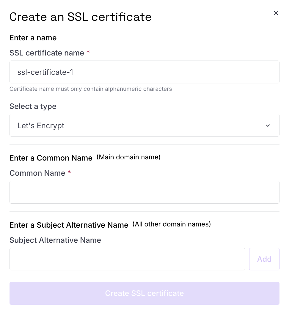
Task: Click the alphanumeric characters helper text
Action: pyautogui.click(x=91, y=89)
